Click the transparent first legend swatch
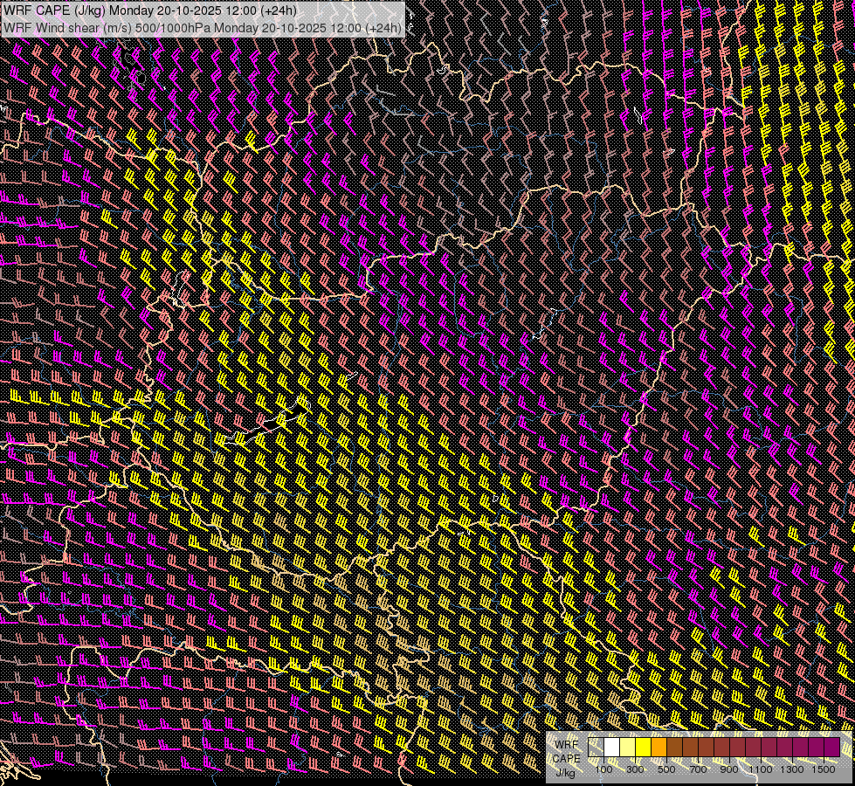855x786 pixels. 596,748
